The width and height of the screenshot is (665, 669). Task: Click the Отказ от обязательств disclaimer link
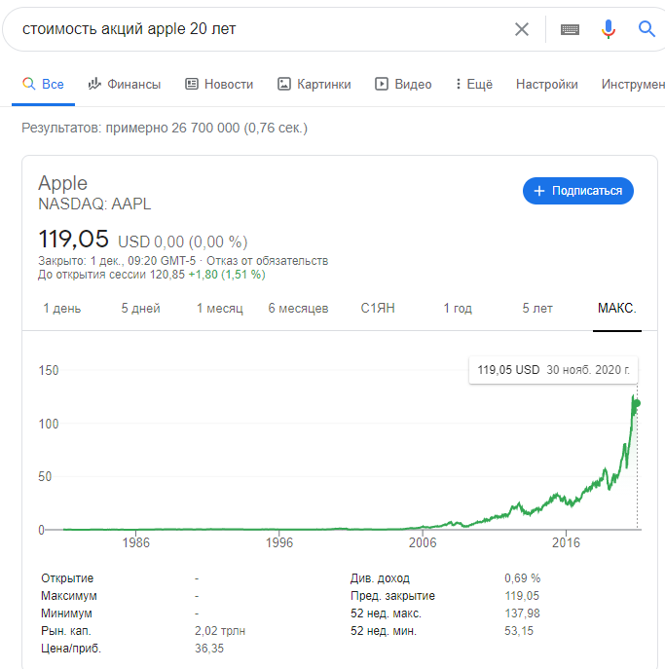[269, 261]
